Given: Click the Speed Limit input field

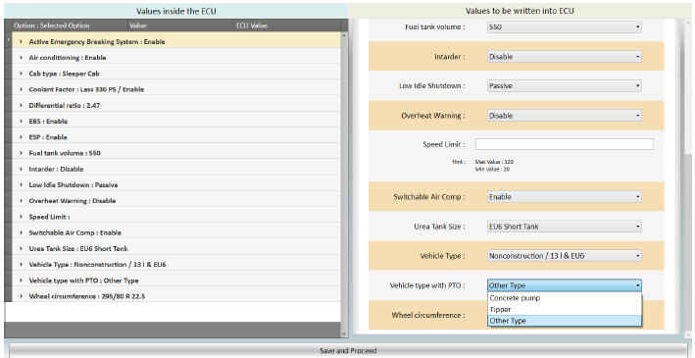Looking at the screenshot, I should click(565, 144).
